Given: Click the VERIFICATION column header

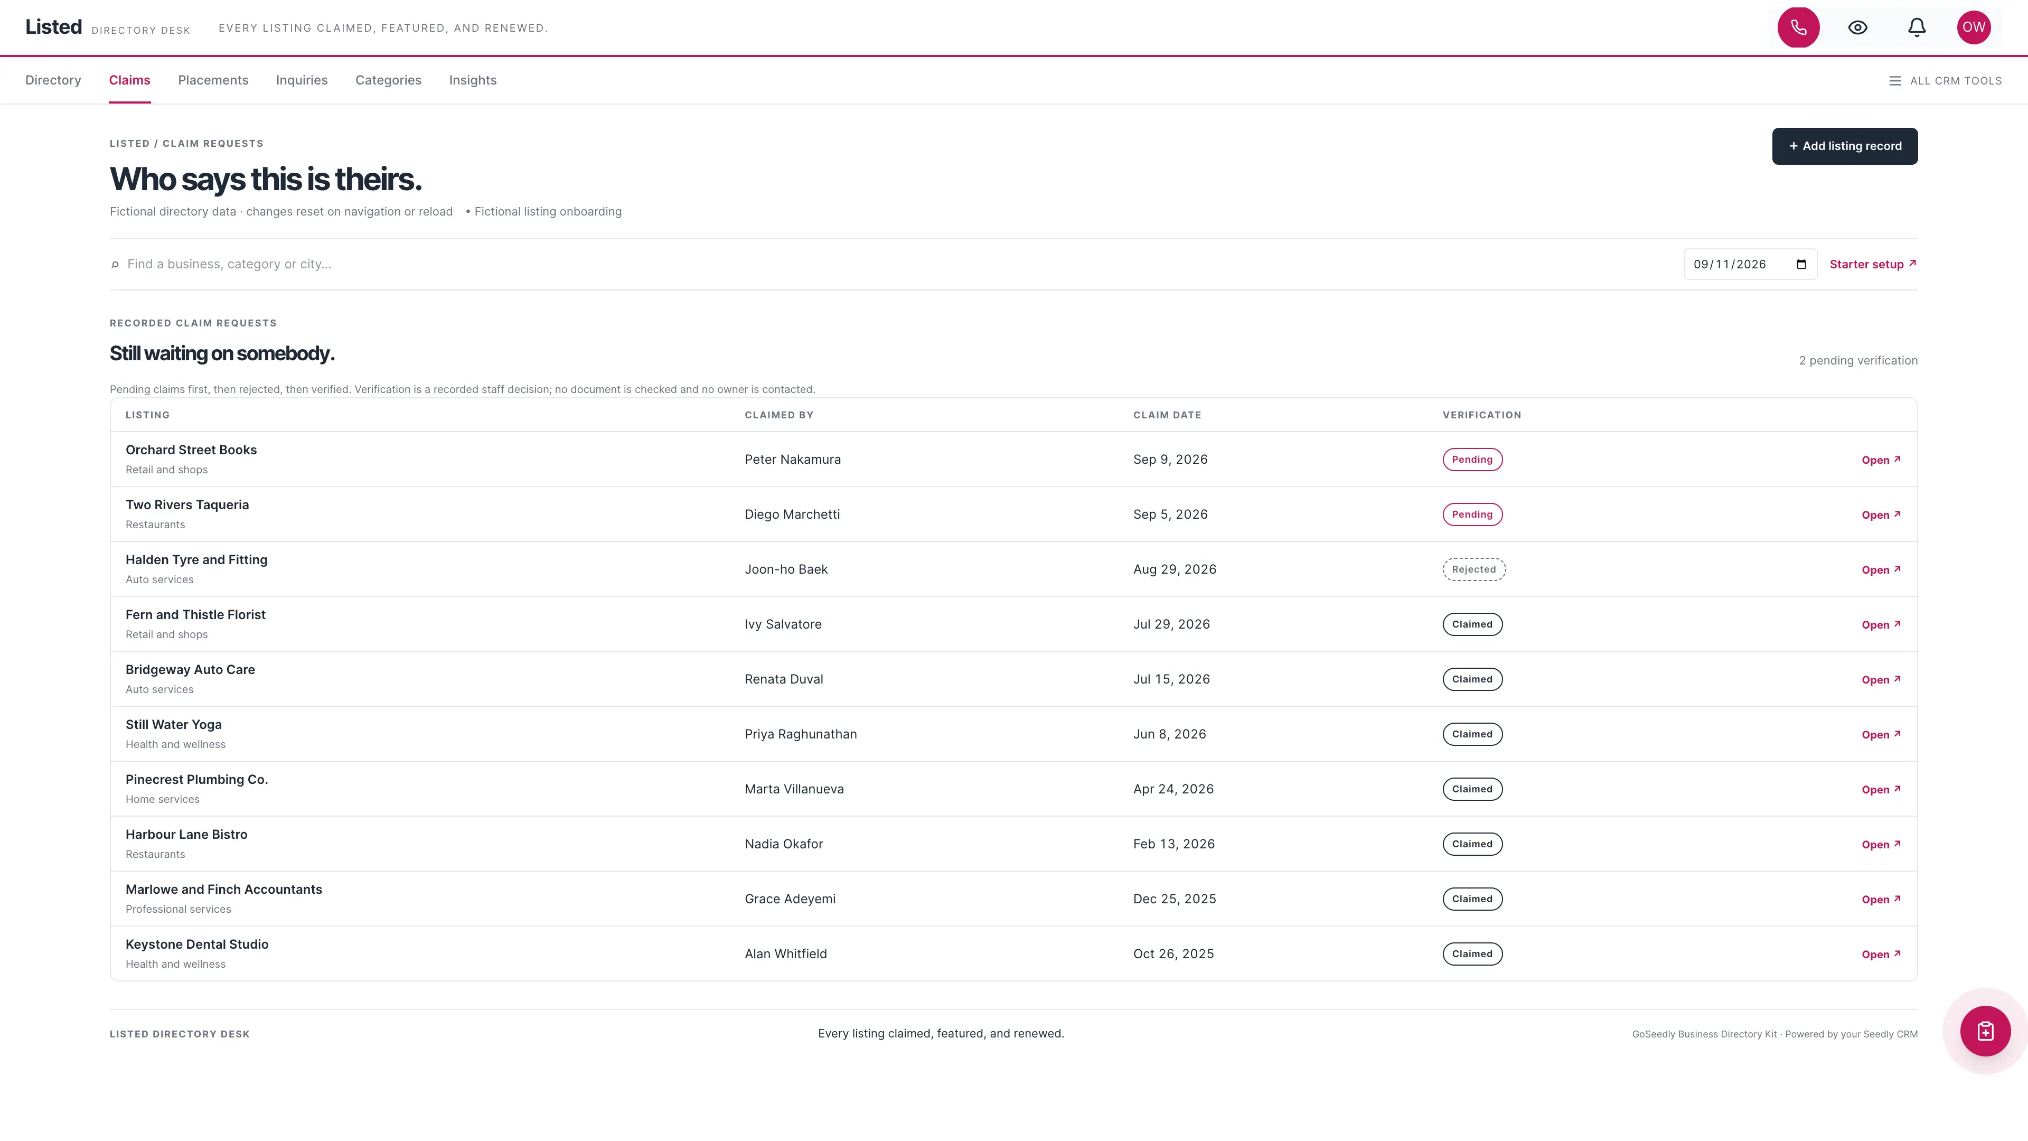Looking at the screenshot, I should (1481, 415).
